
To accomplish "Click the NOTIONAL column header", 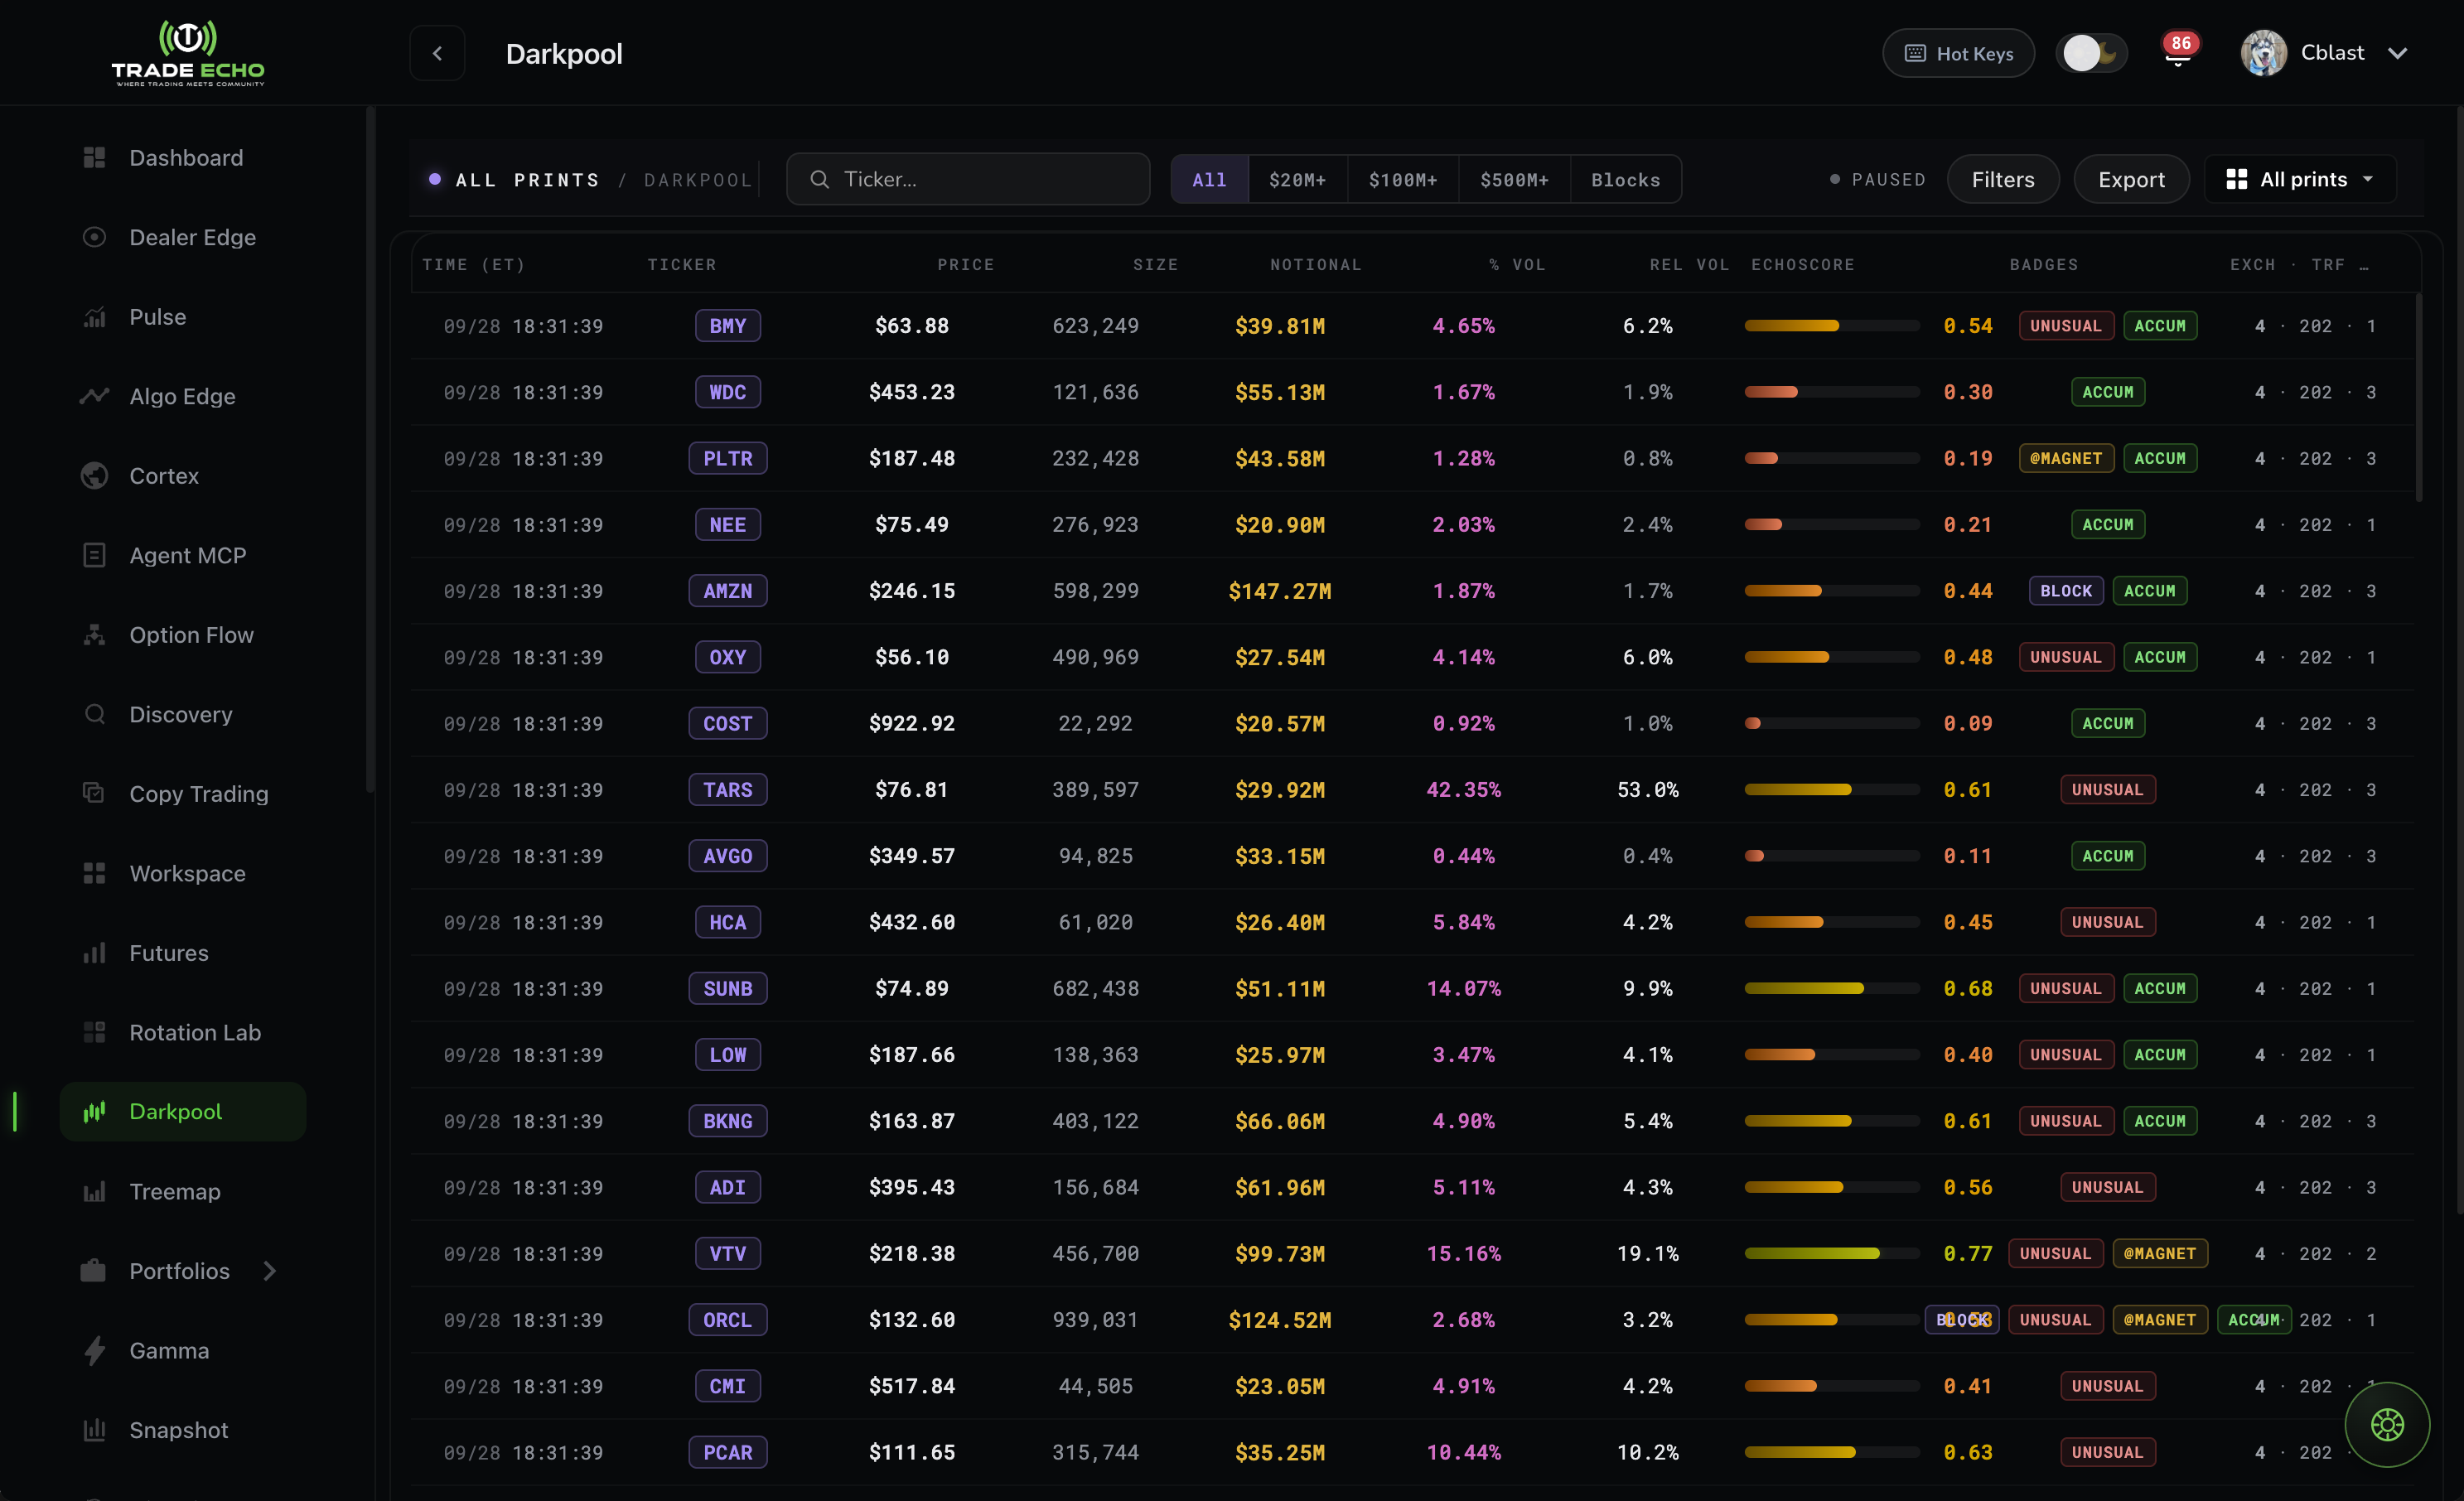I will pos(1315,264).
